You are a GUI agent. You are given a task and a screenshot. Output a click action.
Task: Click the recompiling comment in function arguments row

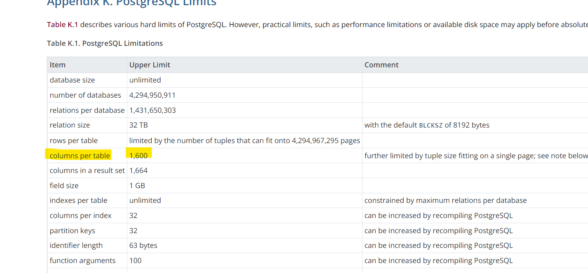439,261
